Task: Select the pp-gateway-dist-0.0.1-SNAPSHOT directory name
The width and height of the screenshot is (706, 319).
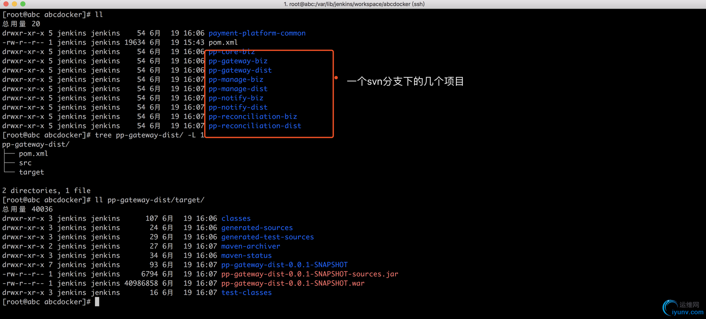Action: pos(284,265)
